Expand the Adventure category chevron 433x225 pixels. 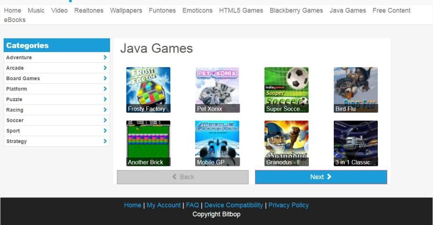(105, 58)
